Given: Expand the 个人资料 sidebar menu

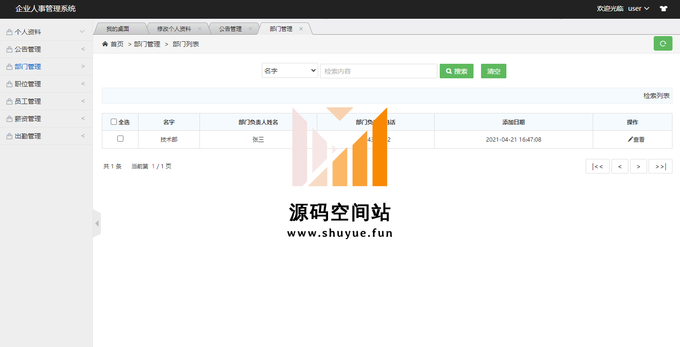Looking at the screenshot, I should (46, 32).
